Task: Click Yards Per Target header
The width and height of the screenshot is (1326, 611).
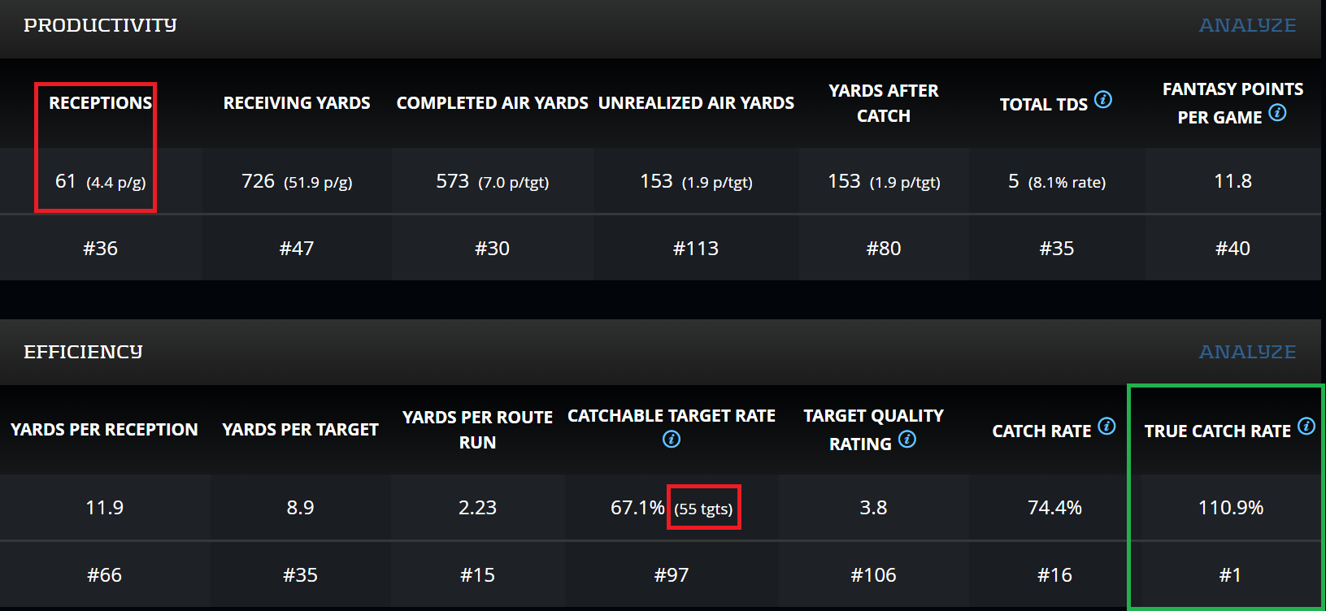Action: pos(300,430)
